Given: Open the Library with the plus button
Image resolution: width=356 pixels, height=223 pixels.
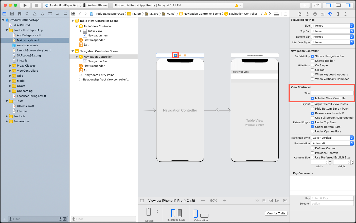Looking at the screenshot, I should click(x=305, y=5).
